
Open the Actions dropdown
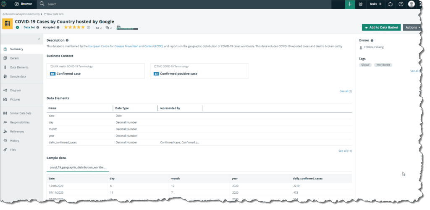(412, 27)
